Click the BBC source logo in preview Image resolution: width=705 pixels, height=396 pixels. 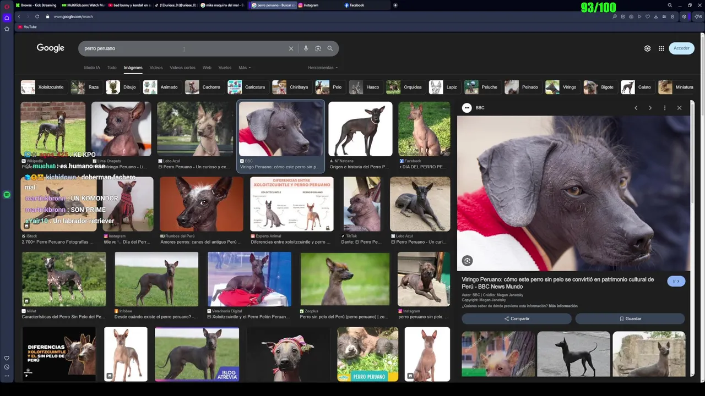click(x=467, y=108)
